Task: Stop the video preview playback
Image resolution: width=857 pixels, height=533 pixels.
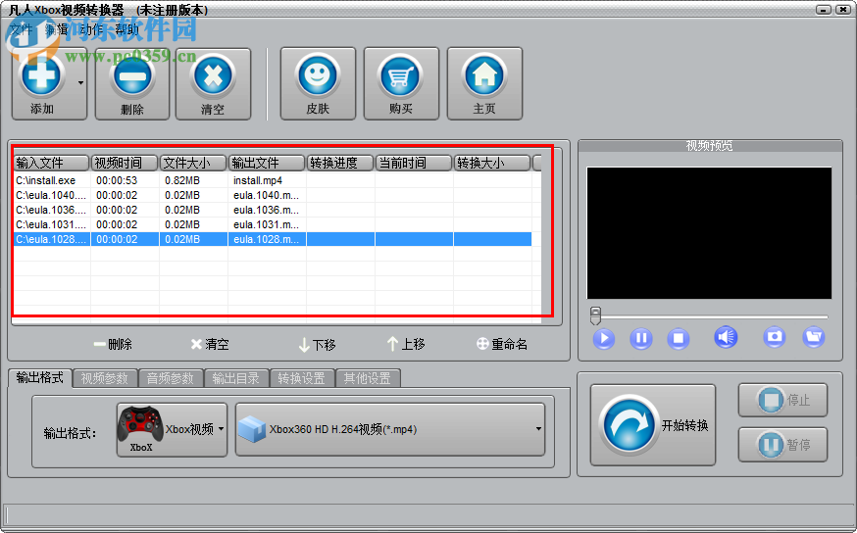Action: pyautogui.click(x=679, y=339)
